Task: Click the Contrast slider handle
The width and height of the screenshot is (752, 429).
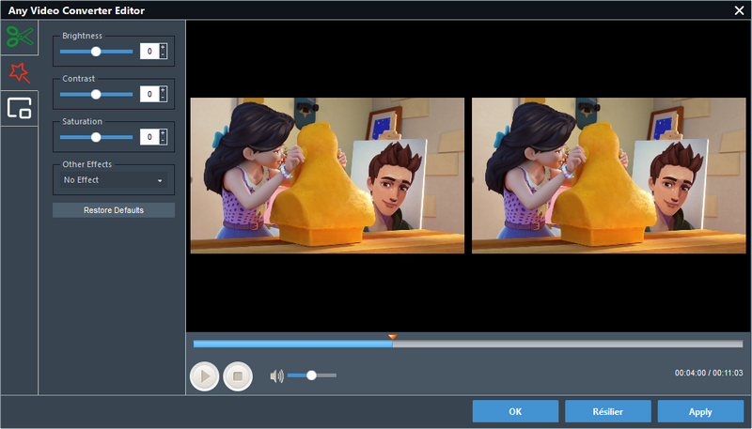Action: pos(96,94)
